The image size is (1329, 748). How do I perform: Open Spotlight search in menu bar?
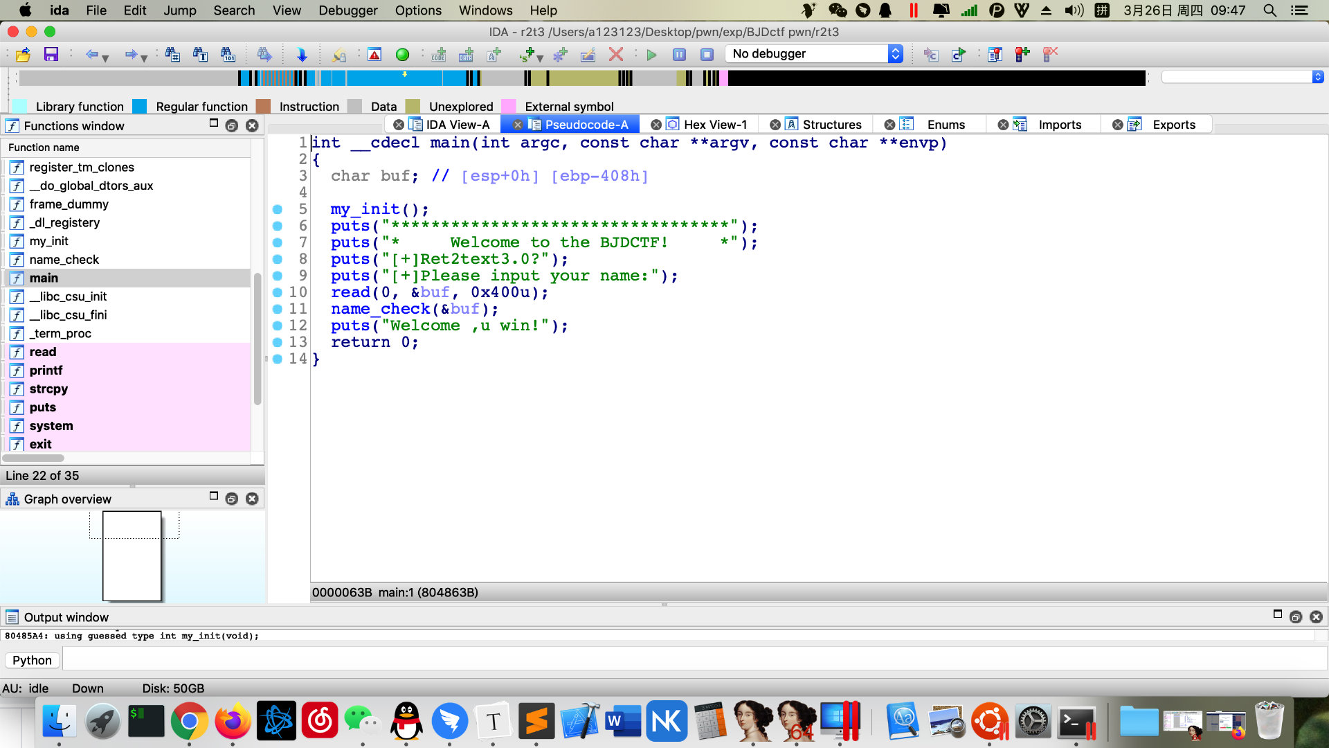click(1269, 10)
